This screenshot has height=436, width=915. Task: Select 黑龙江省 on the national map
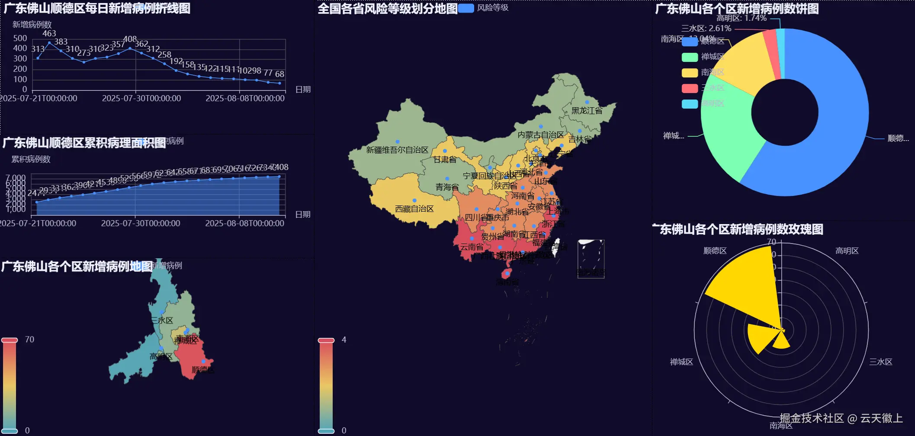tap(587, 102)
